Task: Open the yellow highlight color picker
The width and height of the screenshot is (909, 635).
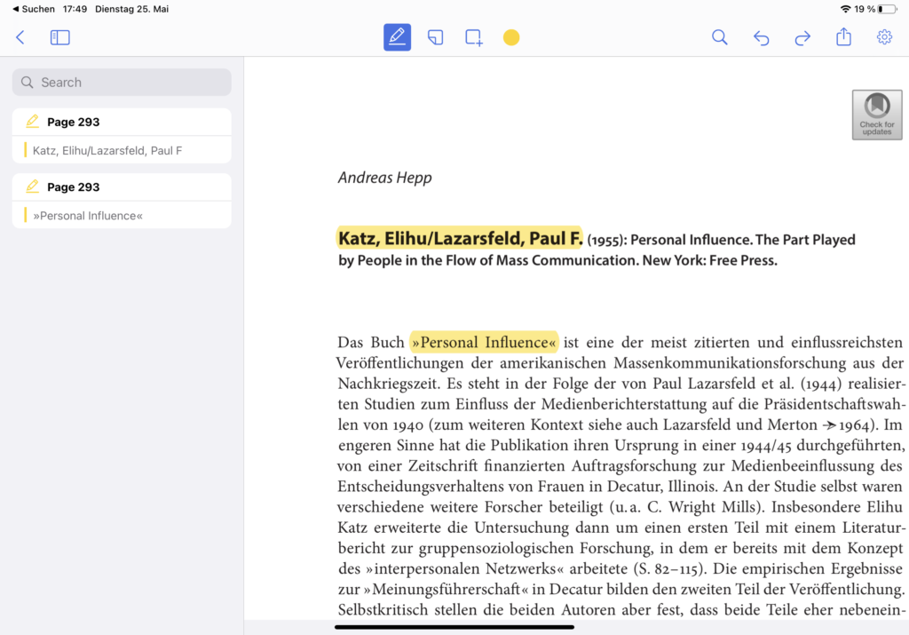Action: click(511, 37)
